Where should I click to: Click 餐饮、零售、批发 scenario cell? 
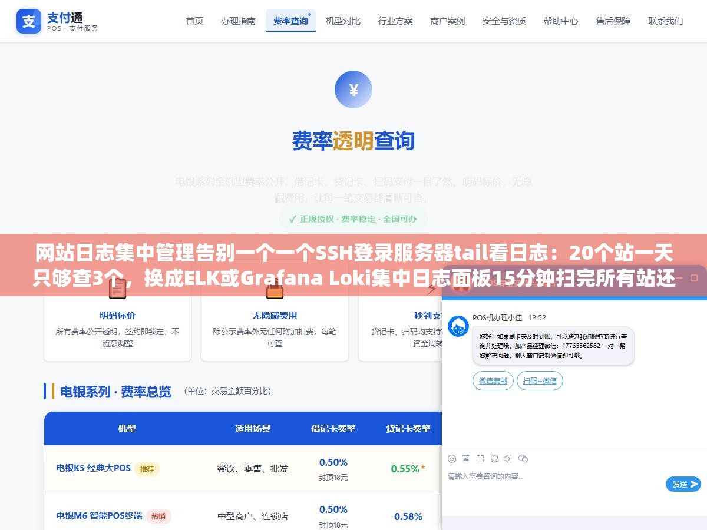(x=253, y=469)
